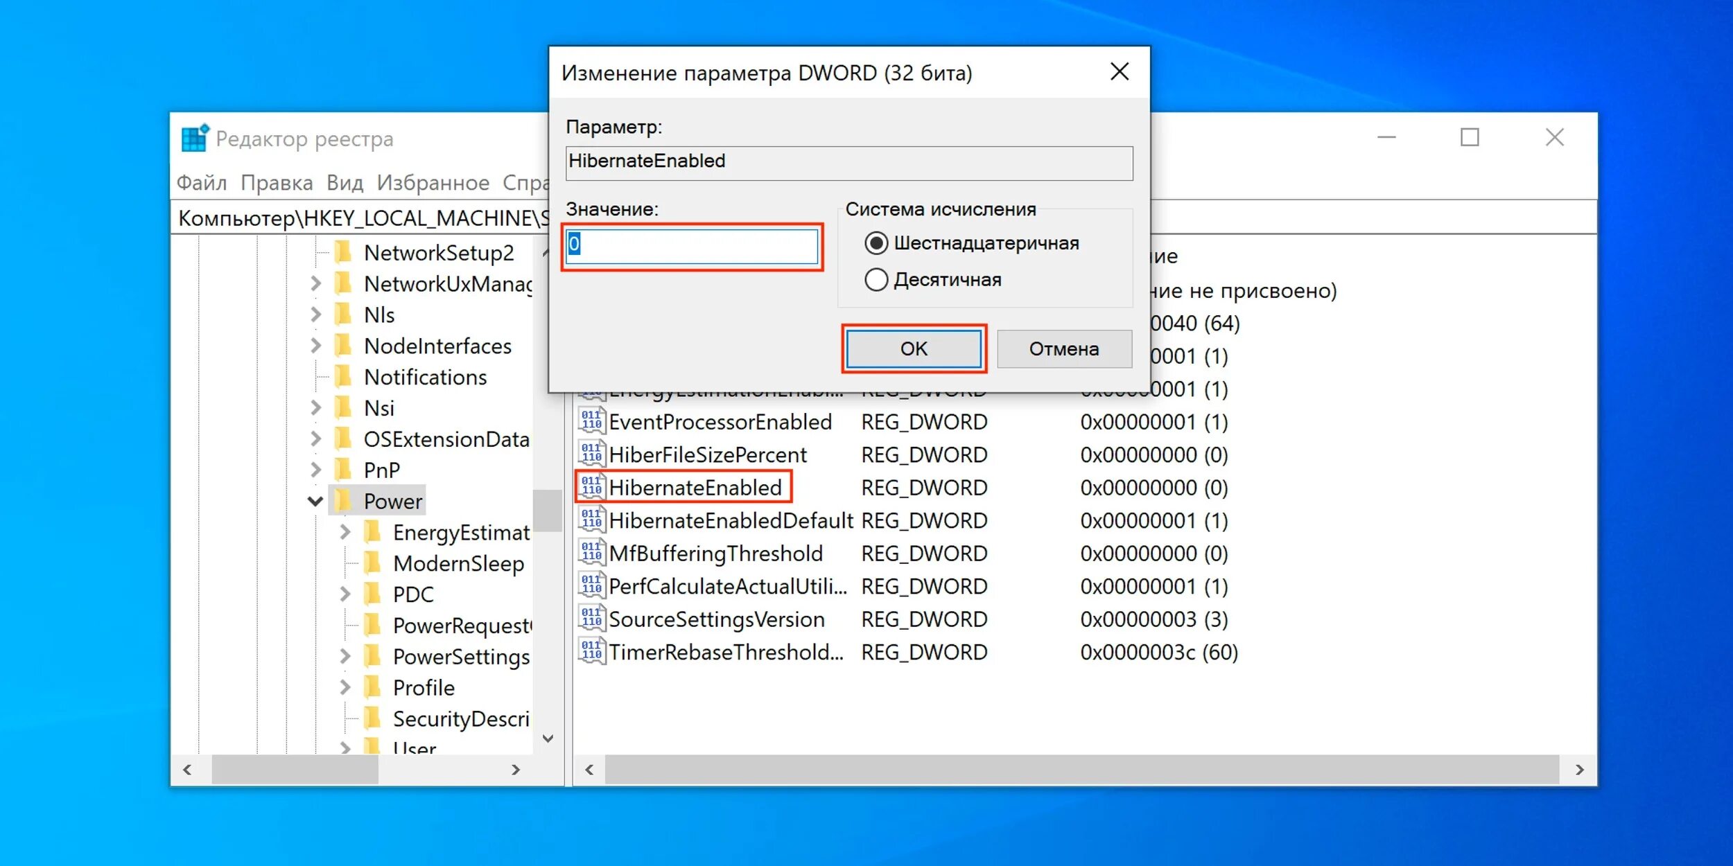This screenshot has height=866, width=1733.
Task: Click the EventProcessorEnabled value icon
Action: click(x=591, y=421)
